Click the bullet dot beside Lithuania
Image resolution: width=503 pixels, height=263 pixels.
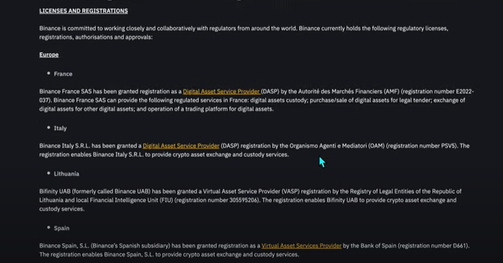49,173
